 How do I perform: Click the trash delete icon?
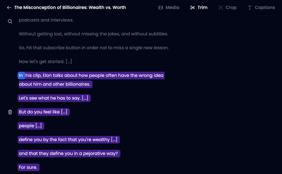coord(10,112)
